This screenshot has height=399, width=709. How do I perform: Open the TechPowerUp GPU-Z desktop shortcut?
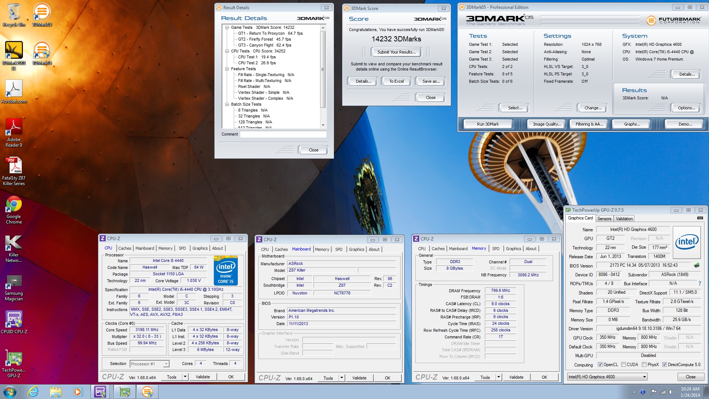coord(14,363)
